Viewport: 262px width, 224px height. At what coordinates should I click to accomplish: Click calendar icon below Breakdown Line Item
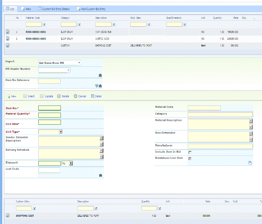click(x=250, y=163)
